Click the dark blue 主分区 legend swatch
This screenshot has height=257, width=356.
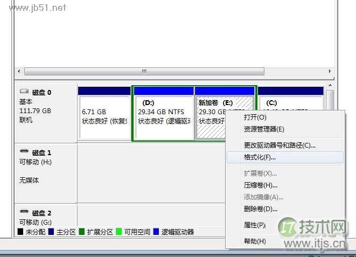point(51,232)
